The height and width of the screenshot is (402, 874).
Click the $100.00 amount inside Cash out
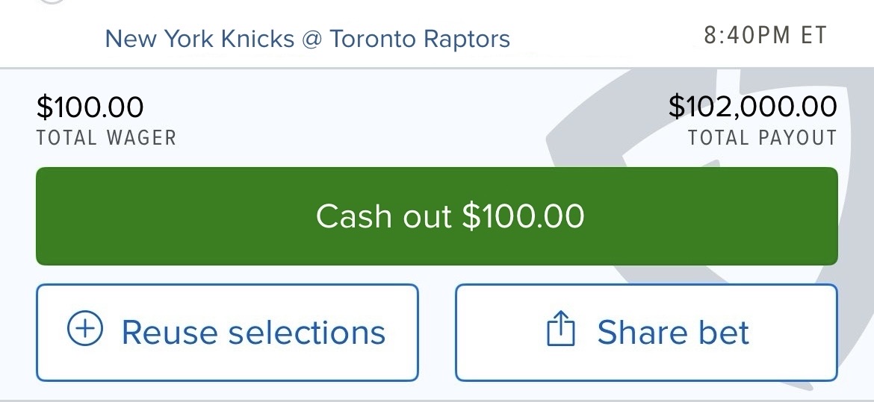point(523,216)
